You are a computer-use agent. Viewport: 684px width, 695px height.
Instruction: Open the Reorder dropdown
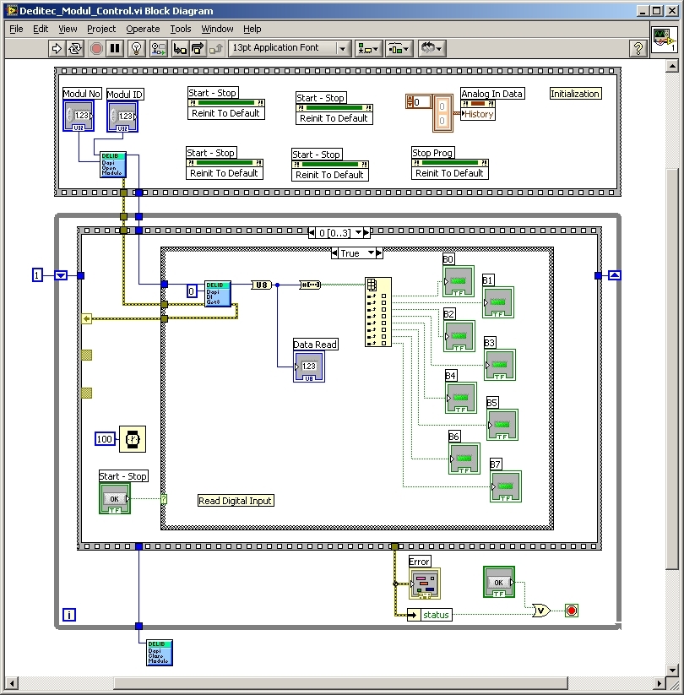click(432, 48)
